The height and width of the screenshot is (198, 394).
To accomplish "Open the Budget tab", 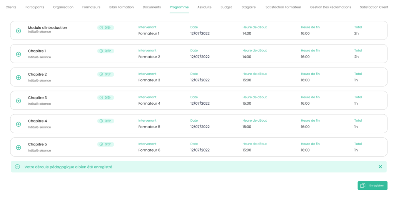I will pos(226,7).
